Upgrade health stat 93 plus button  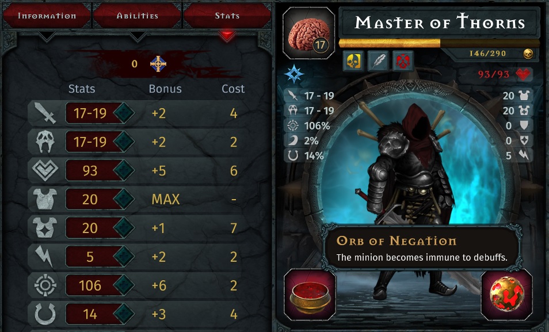click(124, 170)
